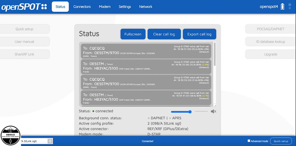
Task: Open POCSAG/DAPNET page
Action: point(271,29)
